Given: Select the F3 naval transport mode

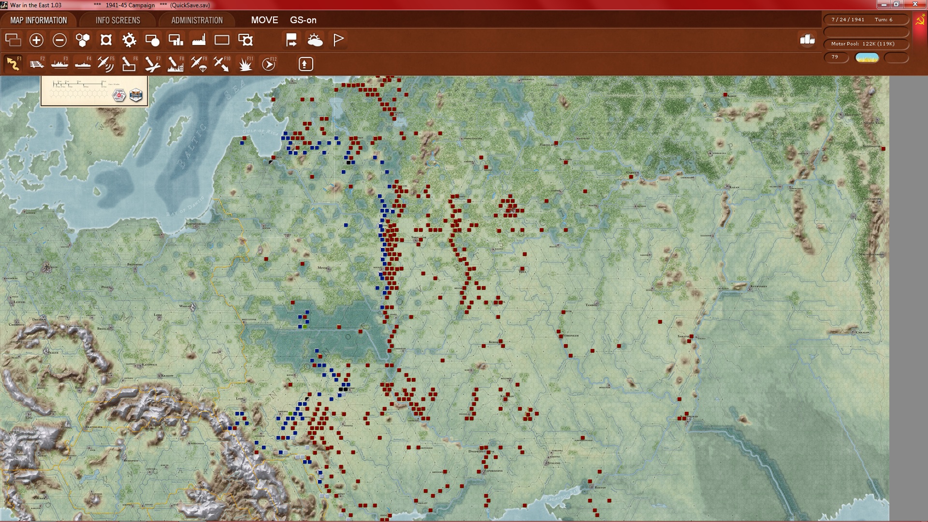Looking at the screenshot, I should [59, 64].
